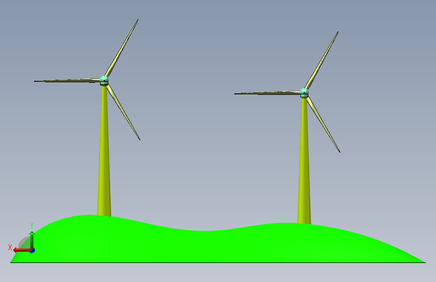436x282 pixels.
Task: Select the left wind turbine tower
Action: pyautogui.click(x=104, y=151)
